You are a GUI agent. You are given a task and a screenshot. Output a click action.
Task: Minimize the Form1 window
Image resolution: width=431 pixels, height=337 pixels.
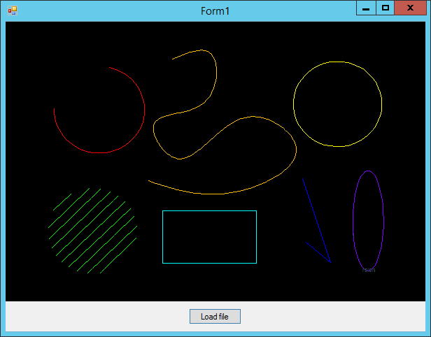click(x=366, y=8)
